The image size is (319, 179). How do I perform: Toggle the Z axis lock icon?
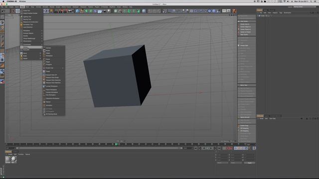click(46, 11)
